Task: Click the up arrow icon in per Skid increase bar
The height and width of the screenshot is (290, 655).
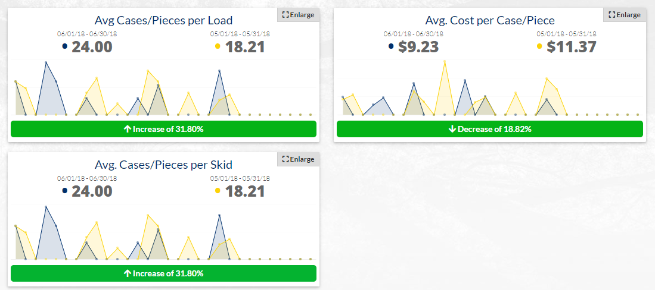Action: 128,273
